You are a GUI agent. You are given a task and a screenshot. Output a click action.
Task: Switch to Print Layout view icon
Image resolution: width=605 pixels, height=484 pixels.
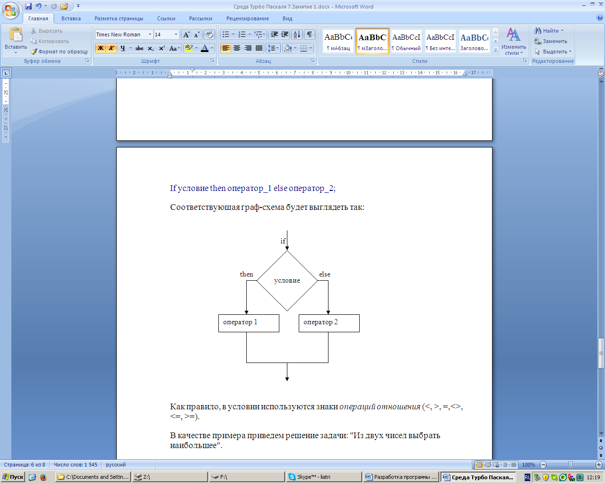click(x=479, y=465)
